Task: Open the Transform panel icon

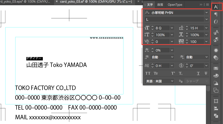Action: coord(216,101)
